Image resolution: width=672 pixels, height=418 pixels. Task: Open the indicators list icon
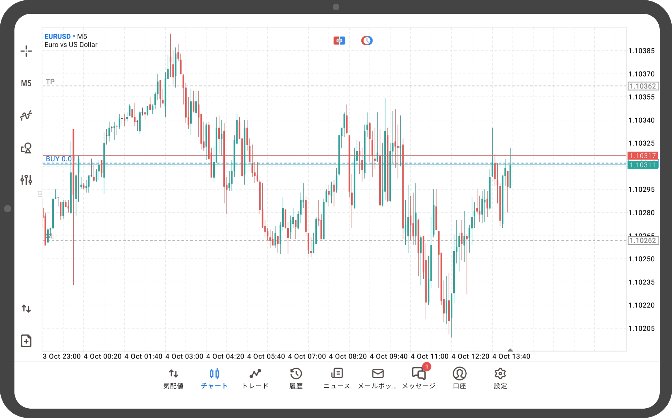point(26,116)
